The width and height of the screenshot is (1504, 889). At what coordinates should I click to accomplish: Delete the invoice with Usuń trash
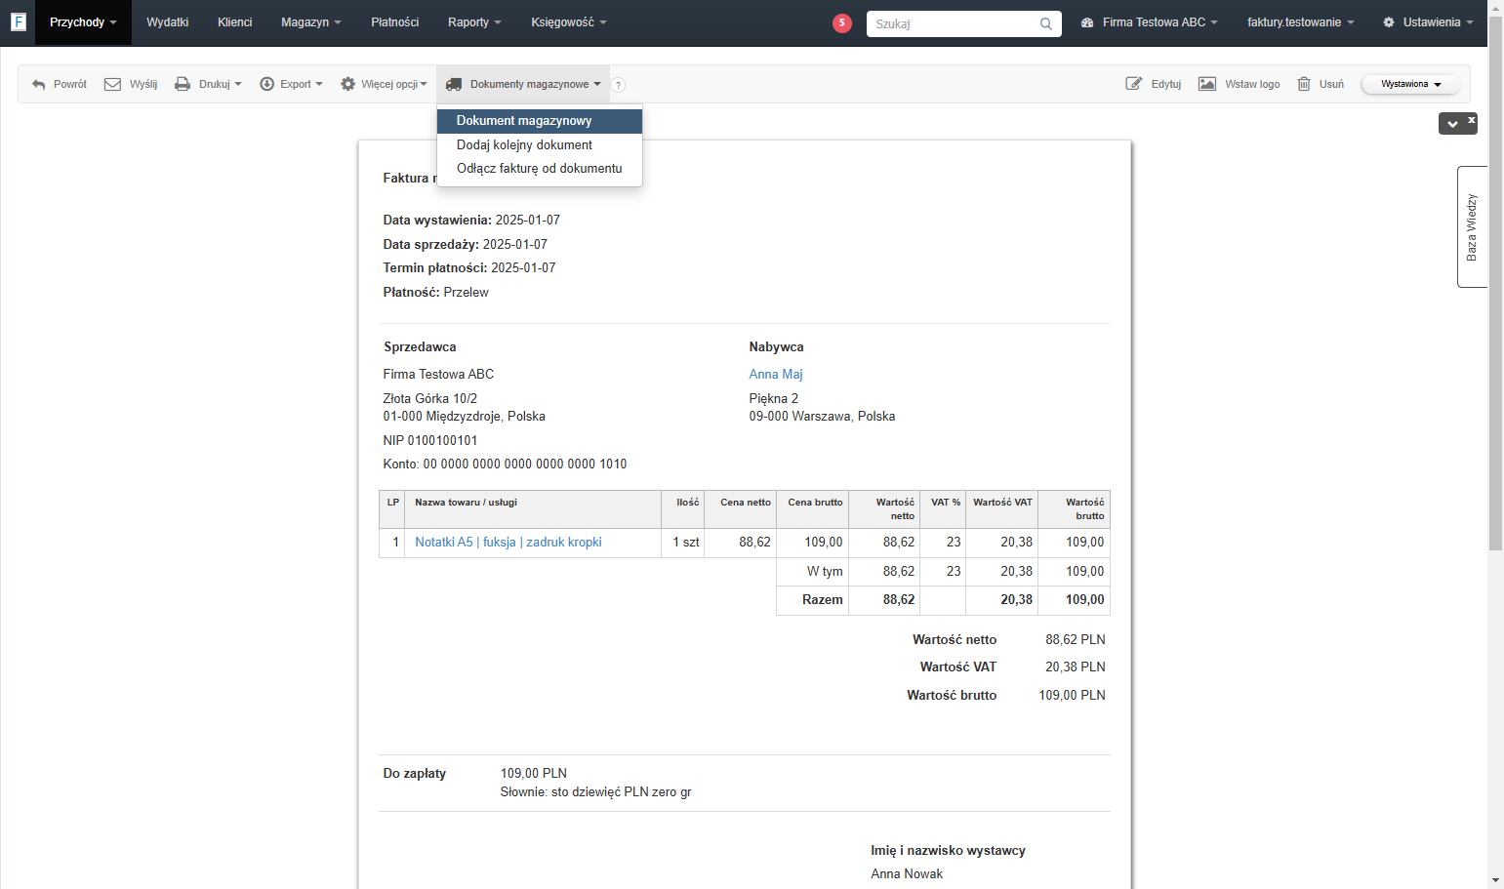coord(1321,84)
